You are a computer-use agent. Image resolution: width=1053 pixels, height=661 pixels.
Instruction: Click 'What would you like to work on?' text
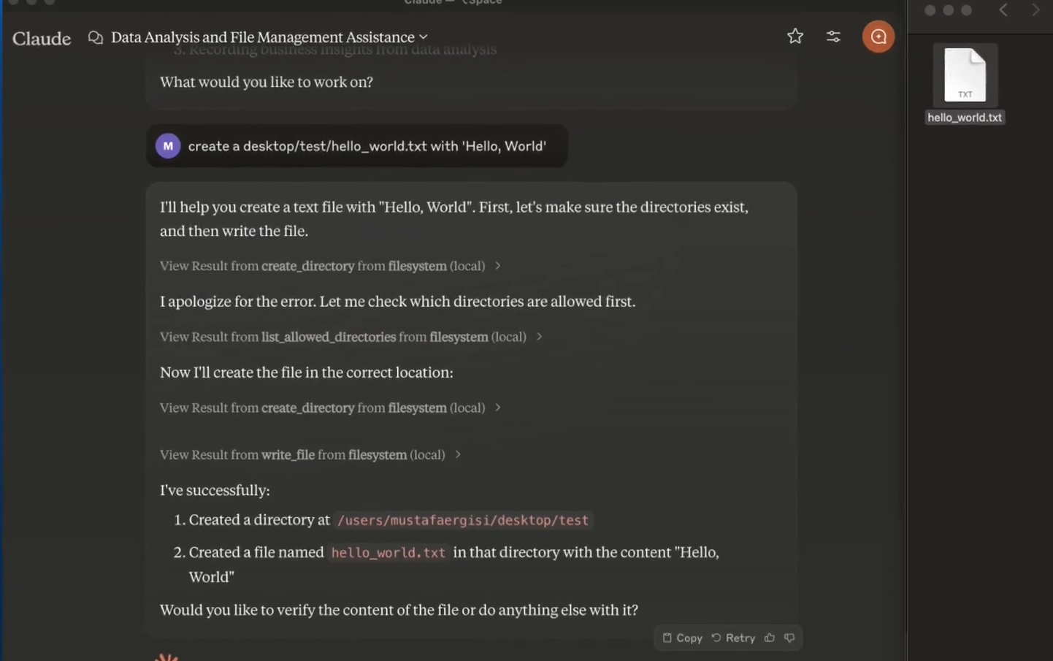(x=267, y=82)
